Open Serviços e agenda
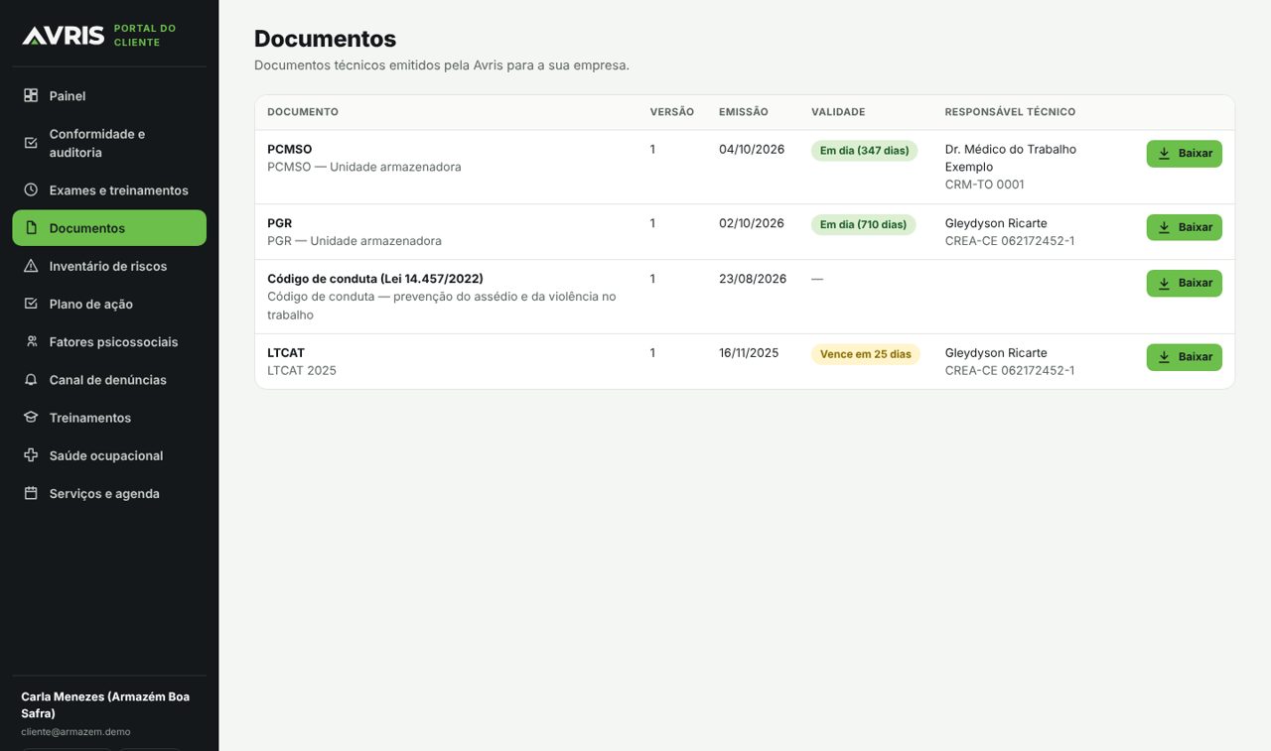This screenshot has width=1271, height=751. click(109, 493)
